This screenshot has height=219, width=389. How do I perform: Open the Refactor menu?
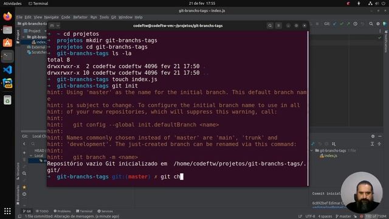80,17
